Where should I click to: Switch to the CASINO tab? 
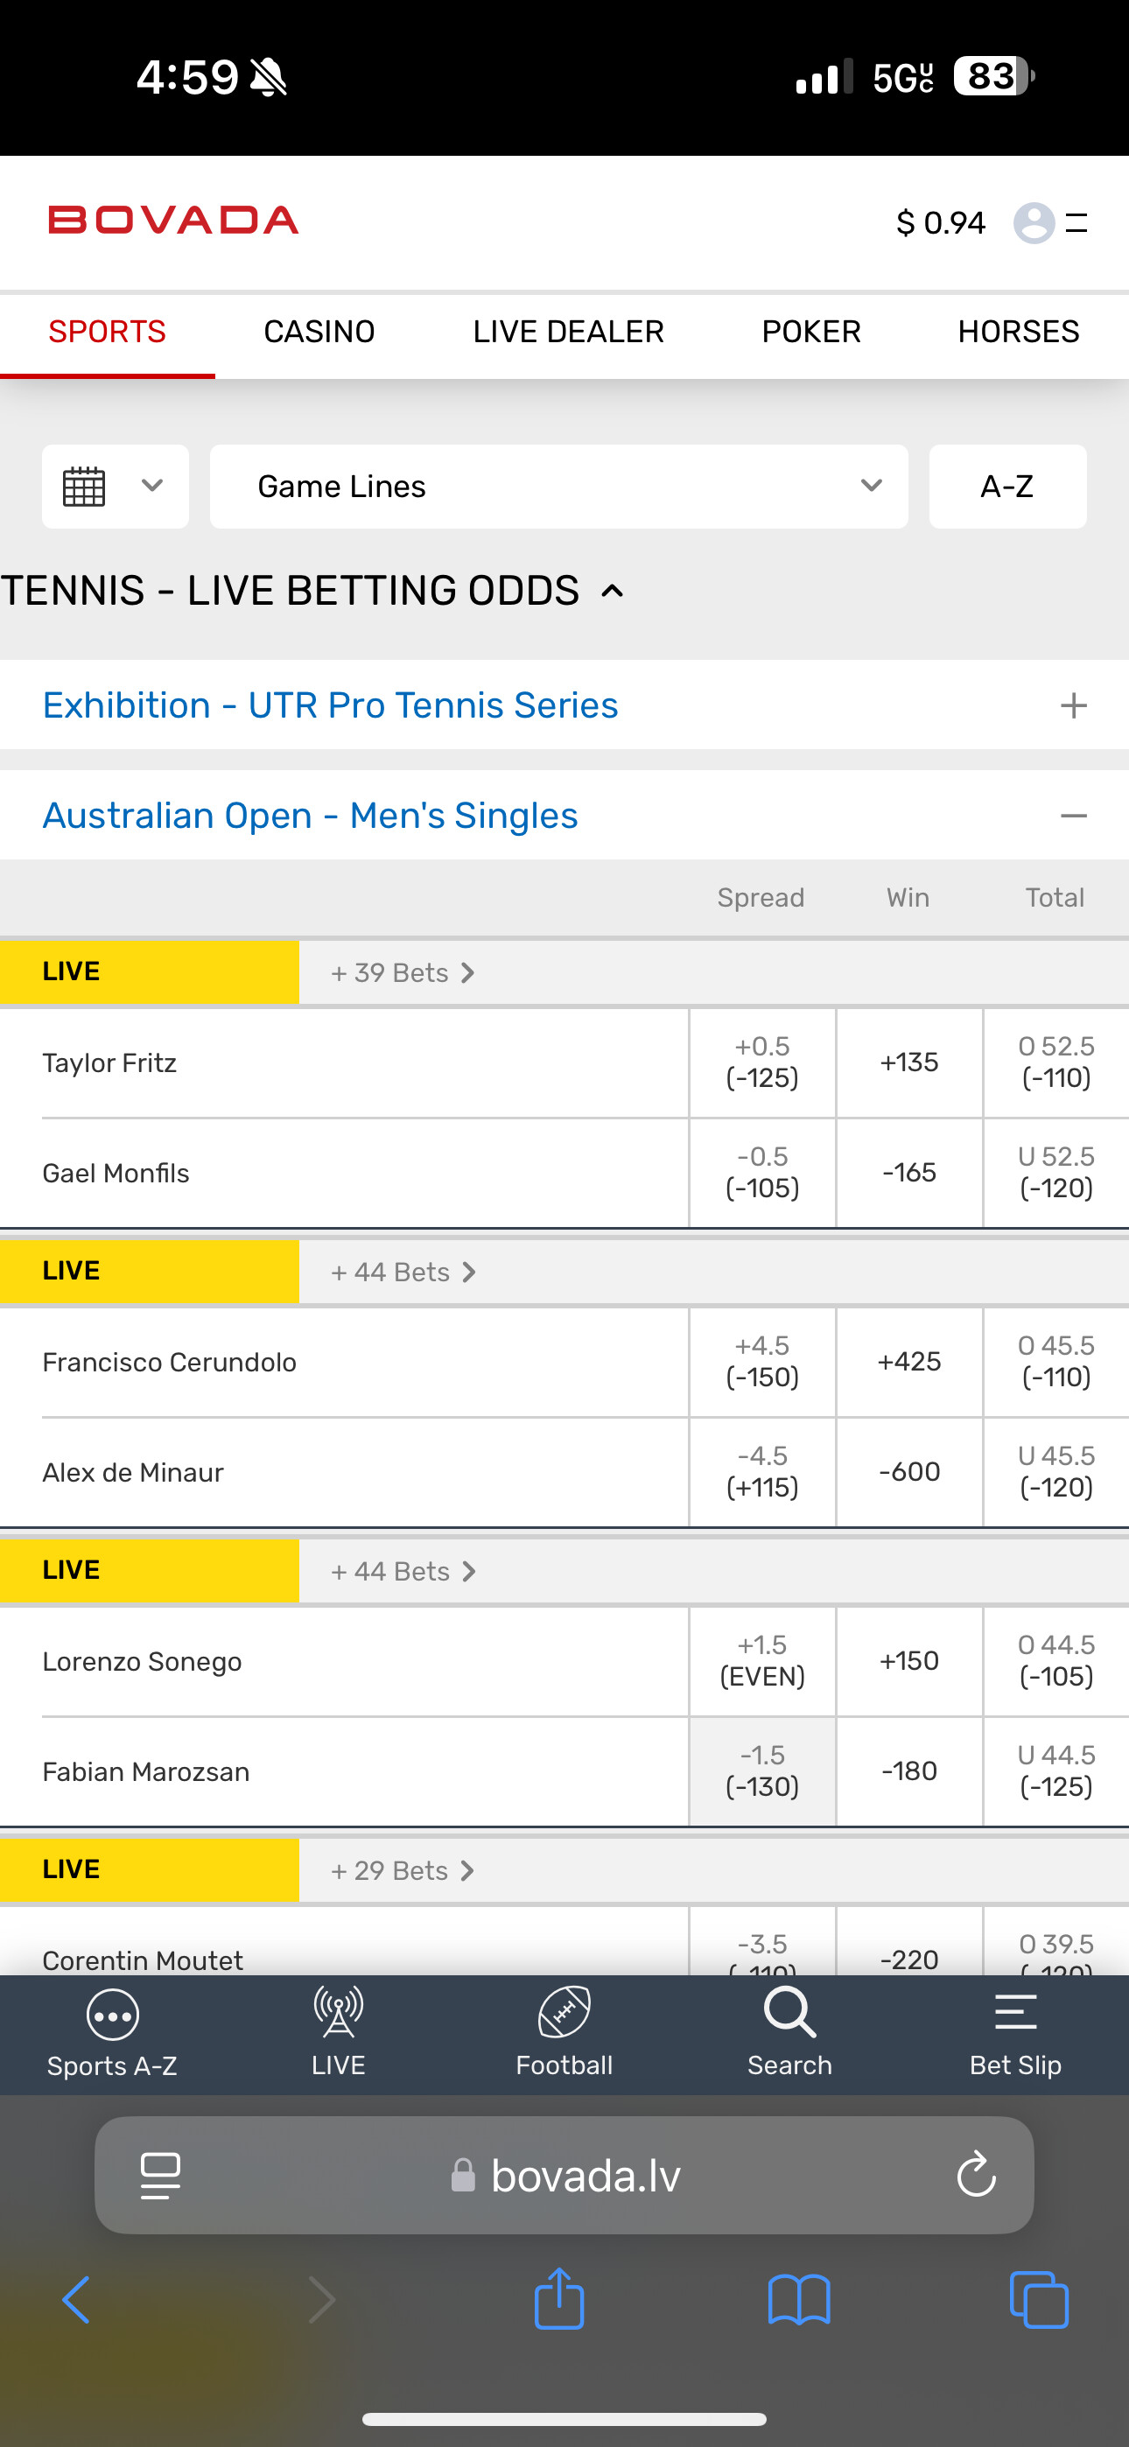319,332
